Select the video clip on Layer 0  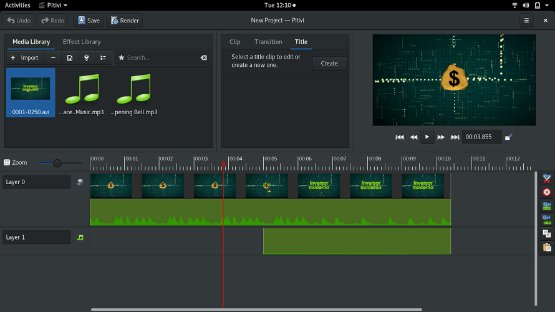(x=270, y=186)
